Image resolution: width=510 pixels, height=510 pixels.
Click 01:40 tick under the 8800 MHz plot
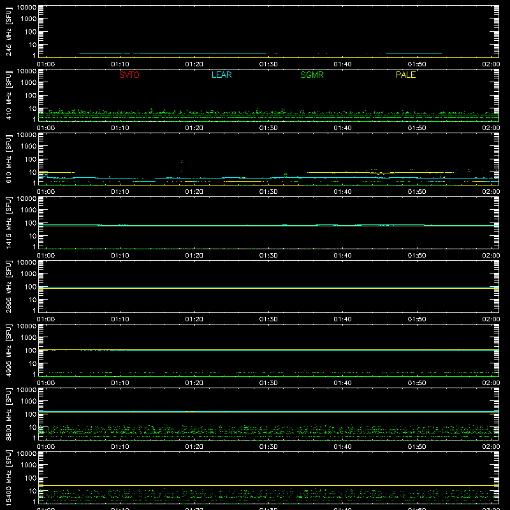coord(342,447)
